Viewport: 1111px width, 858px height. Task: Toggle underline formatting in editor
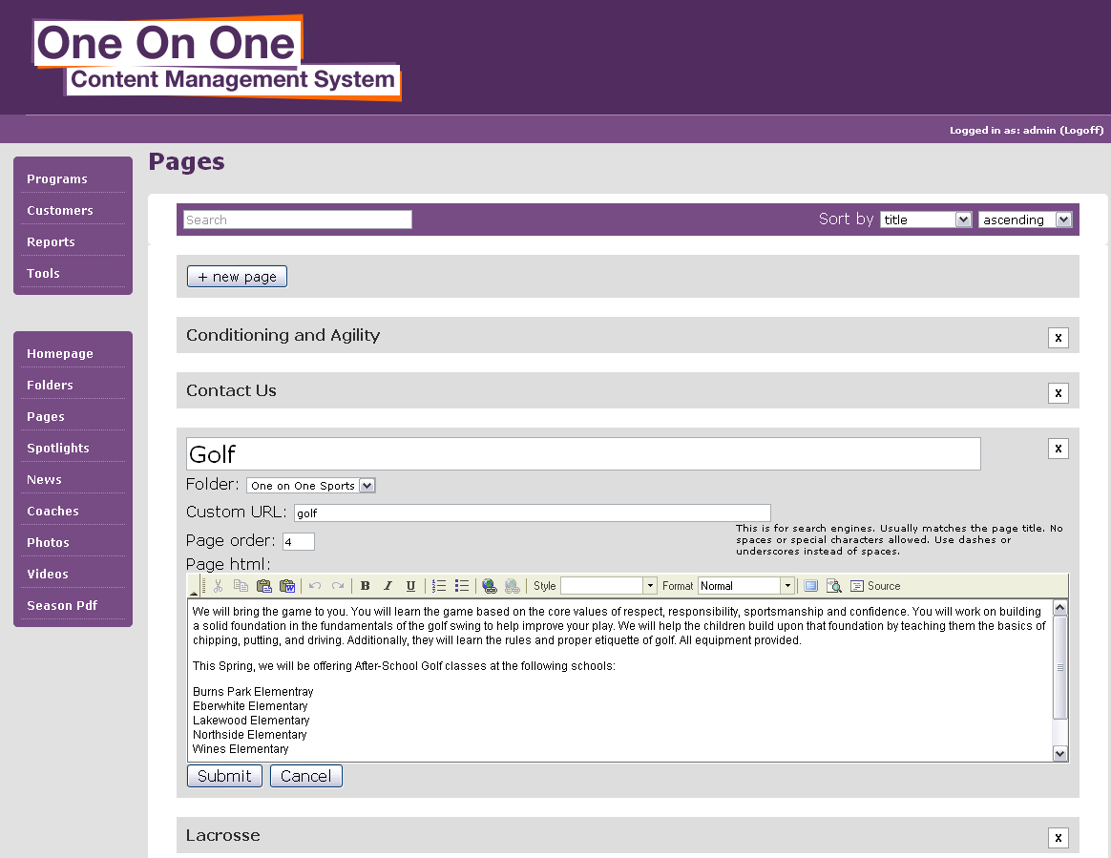(x=410, y=586)
